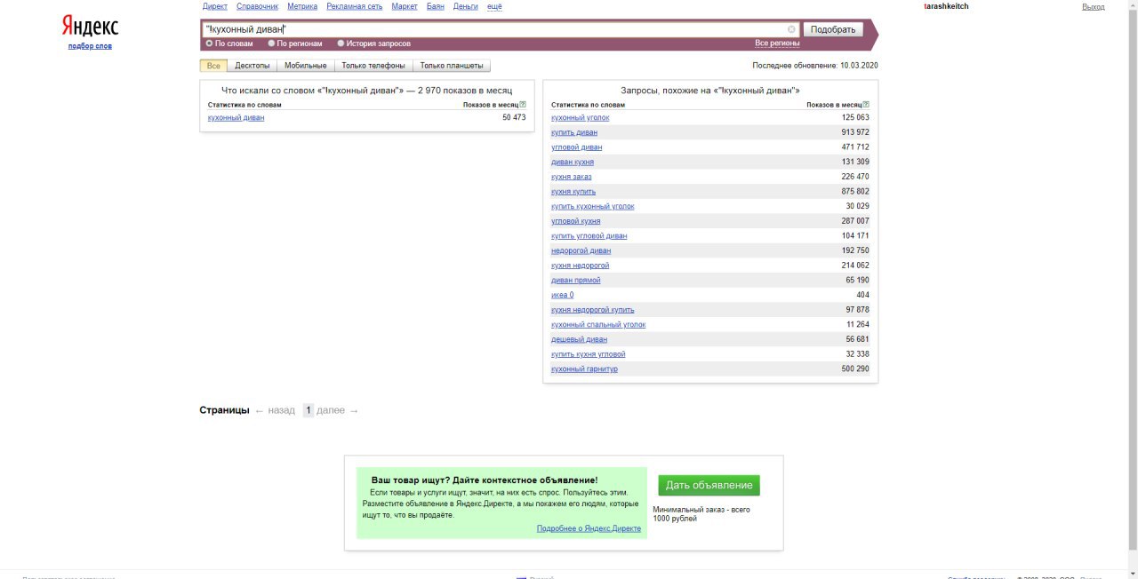The width and height of the screenshot is (1138, 579).
Task: Select the По регионам radio option
Action: pos(271,43)
